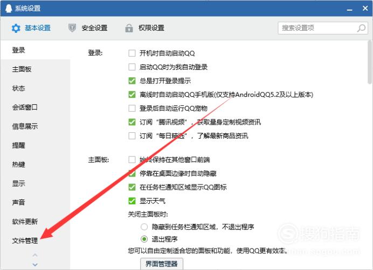Select 隐藏到任务栏通知区域 radio option
Screen dimensions: 373x270
click(144, 227)
